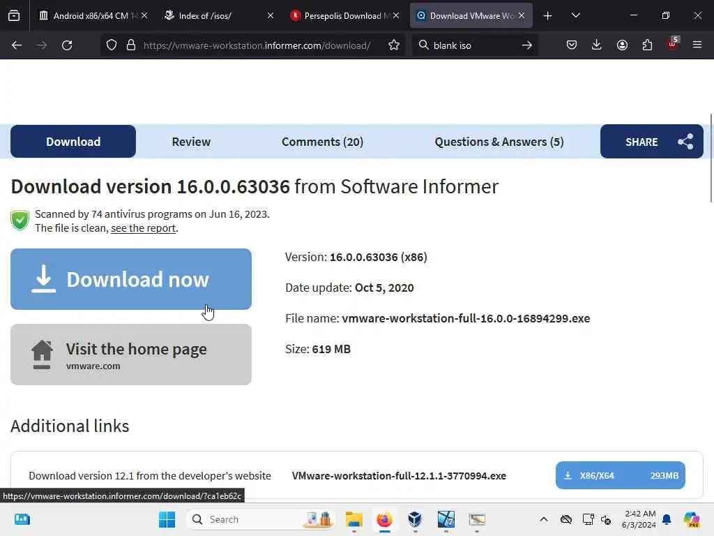714x536 pixels.
Task: Open the extensions puzzle icon
Action: (x=647, y=45)
